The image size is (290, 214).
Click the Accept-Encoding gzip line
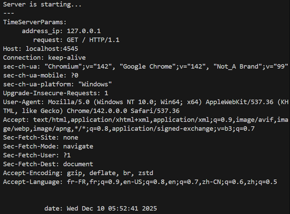coord(78,173)
